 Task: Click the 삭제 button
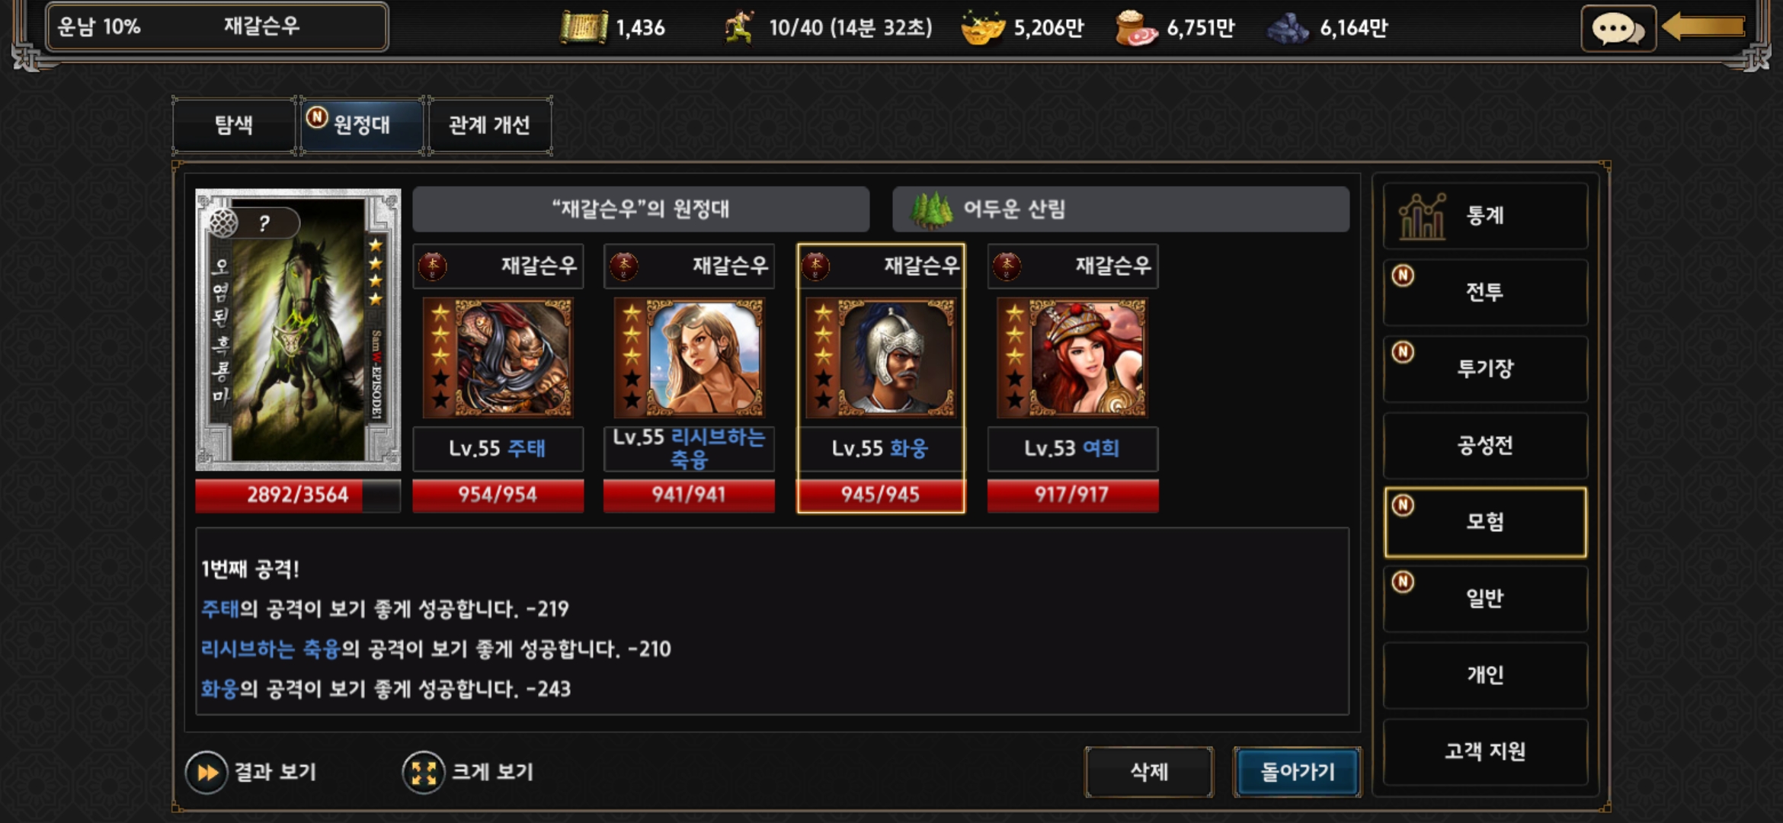(1149, 773)
